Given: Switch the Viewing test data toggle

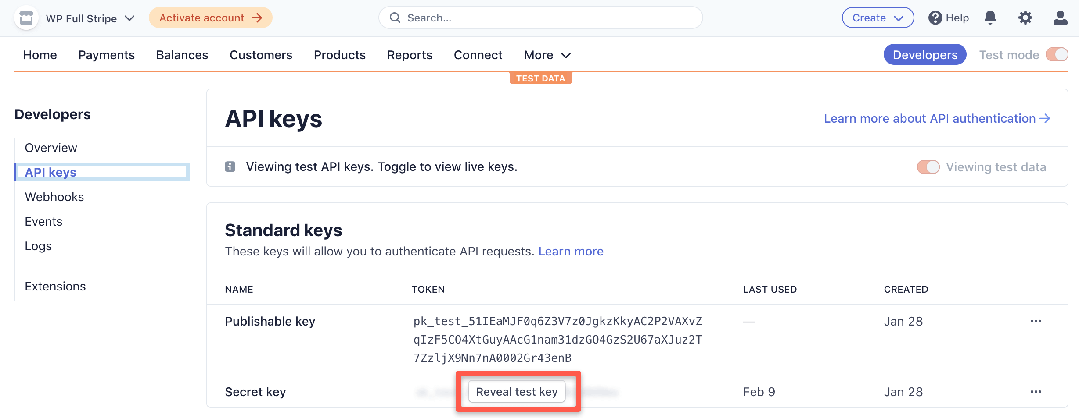Looking at the screenshot, I should coord(928,167).
